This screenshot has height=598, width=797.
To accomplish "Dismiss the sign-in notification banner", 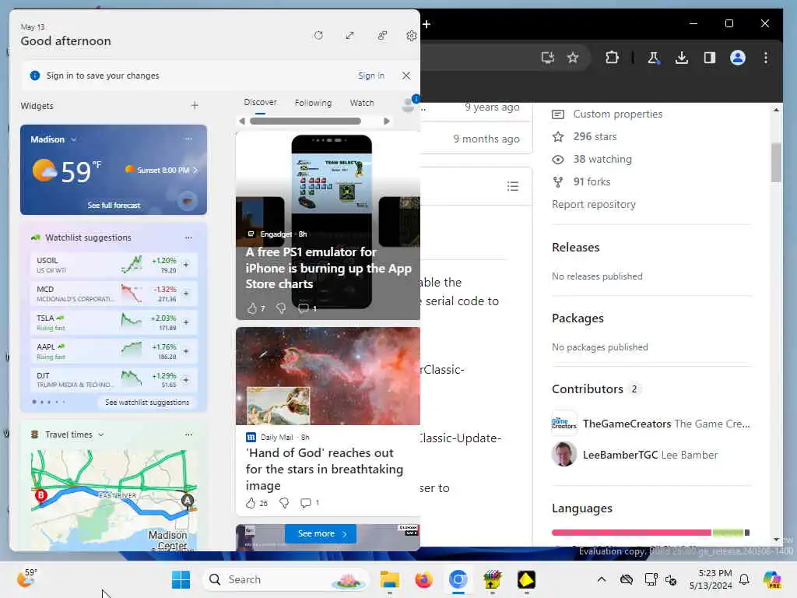I will (406, 76).
